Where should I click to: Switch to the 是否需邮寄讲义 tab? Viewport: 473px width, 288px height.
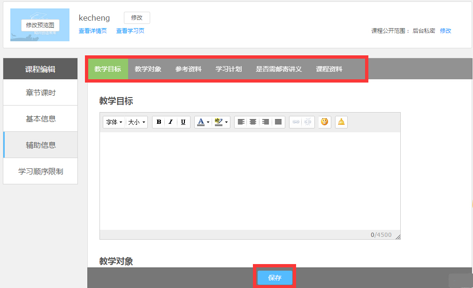[278, 69]
